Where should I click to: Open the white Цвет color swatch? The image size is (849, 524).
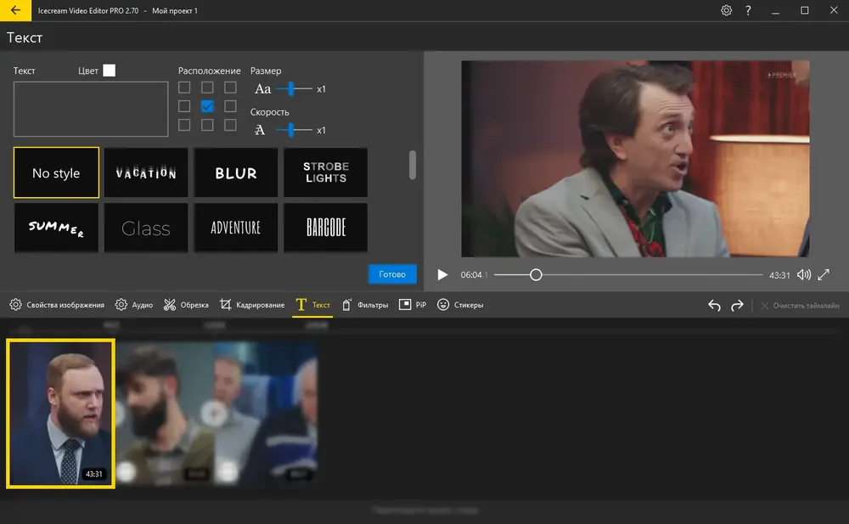pos(109,70)
